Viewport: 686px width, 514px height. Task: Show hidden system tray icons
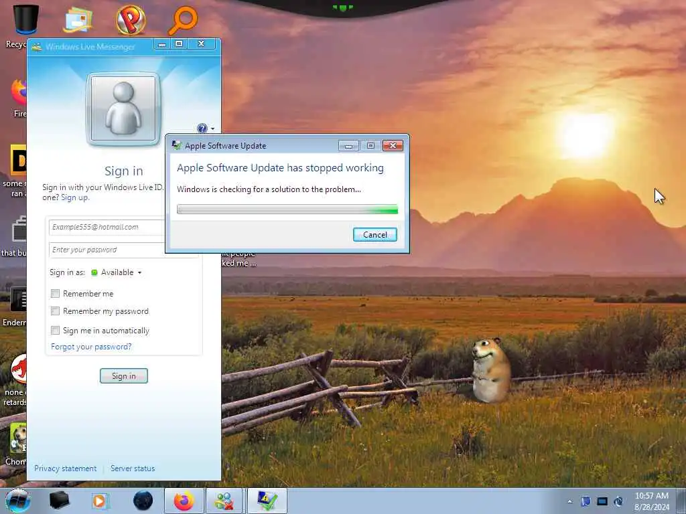click(569, 501)
